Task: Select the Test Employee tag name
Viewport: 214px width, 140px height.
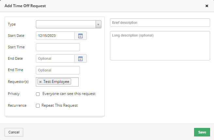Action: pos(56,82)
